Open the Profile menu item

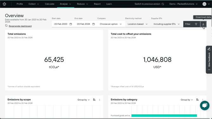pyautogui.click(x=20, y=4)
